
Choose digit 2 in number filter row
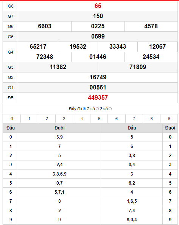coord(47,119)
